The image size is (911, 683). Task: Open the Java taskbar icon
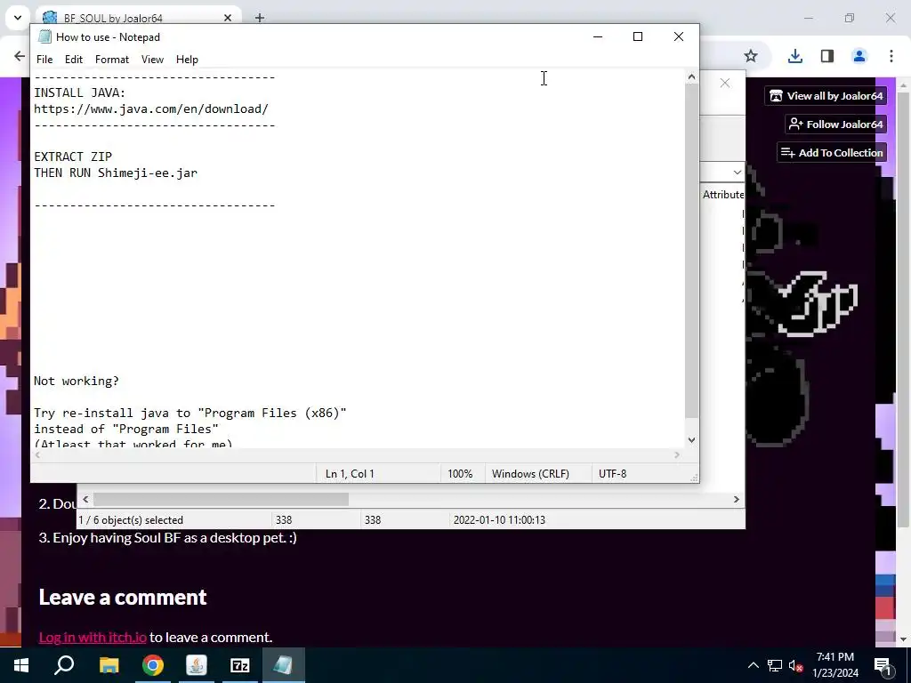(x=197, y=665)
